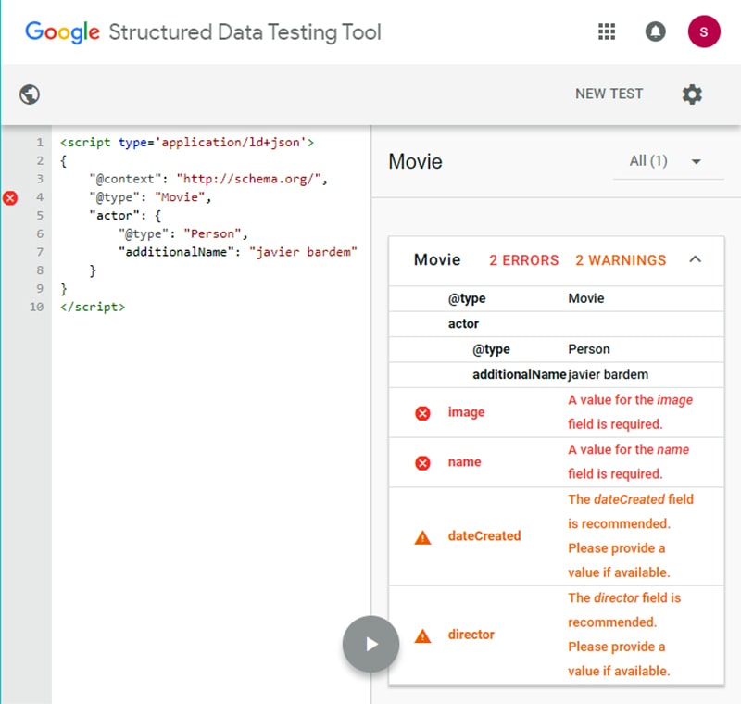Click the globe fetch URL icon
Screen dimensions: 741x704
pos(30,94)
